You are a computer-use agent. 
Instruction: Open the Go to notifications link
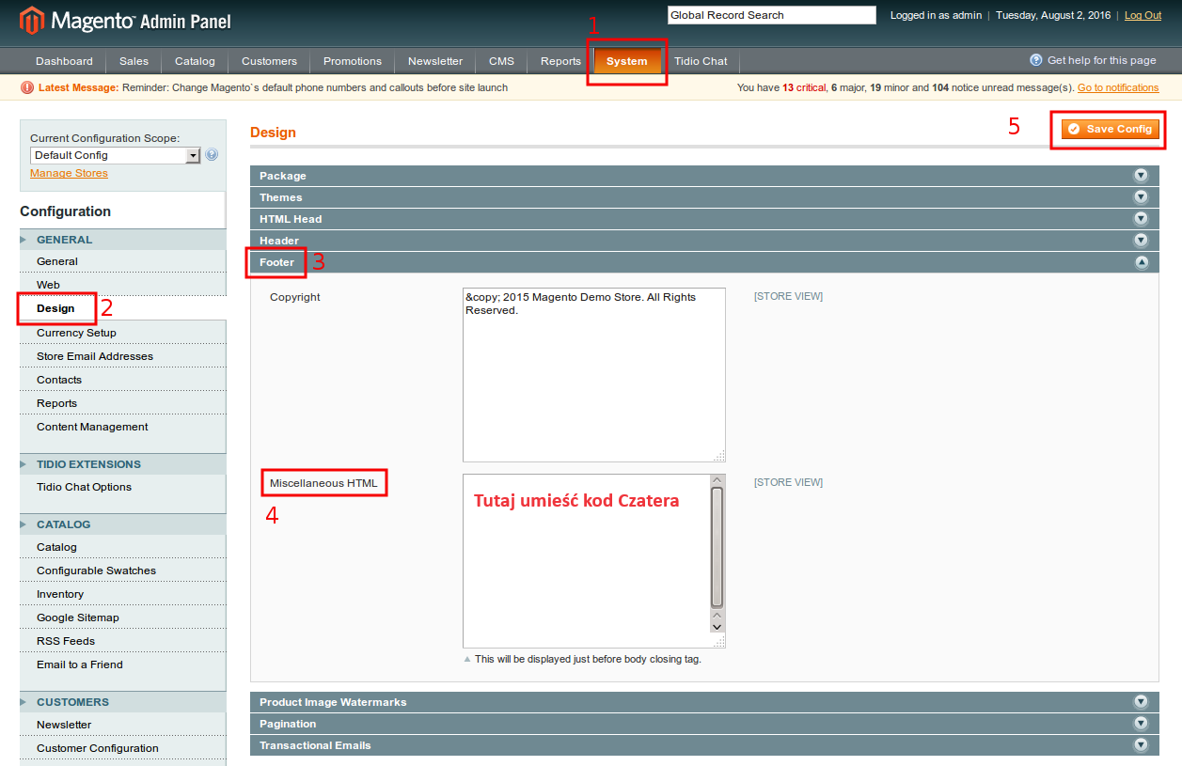point(1118,87)
